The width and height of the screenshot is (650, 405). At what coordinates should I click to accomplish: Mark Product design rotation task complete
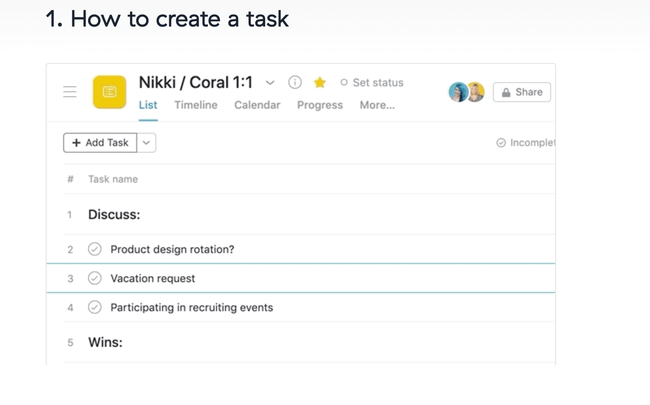click(x=95, y=249)
